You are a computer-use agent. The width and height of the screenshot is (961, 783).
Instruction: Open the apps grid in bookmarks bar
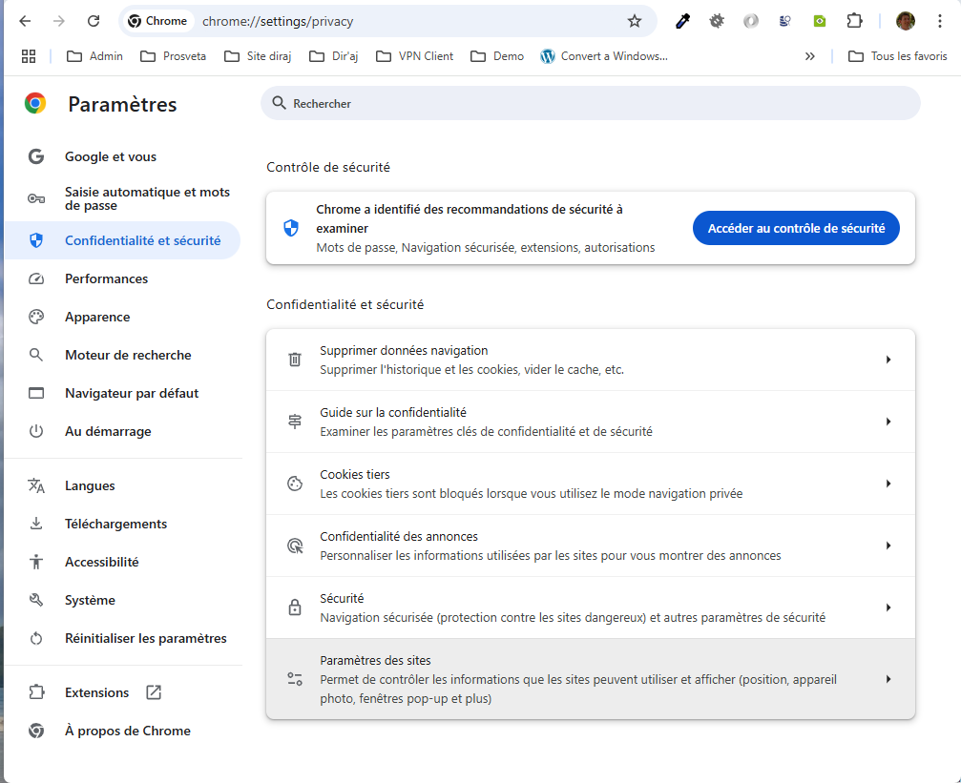29,56
